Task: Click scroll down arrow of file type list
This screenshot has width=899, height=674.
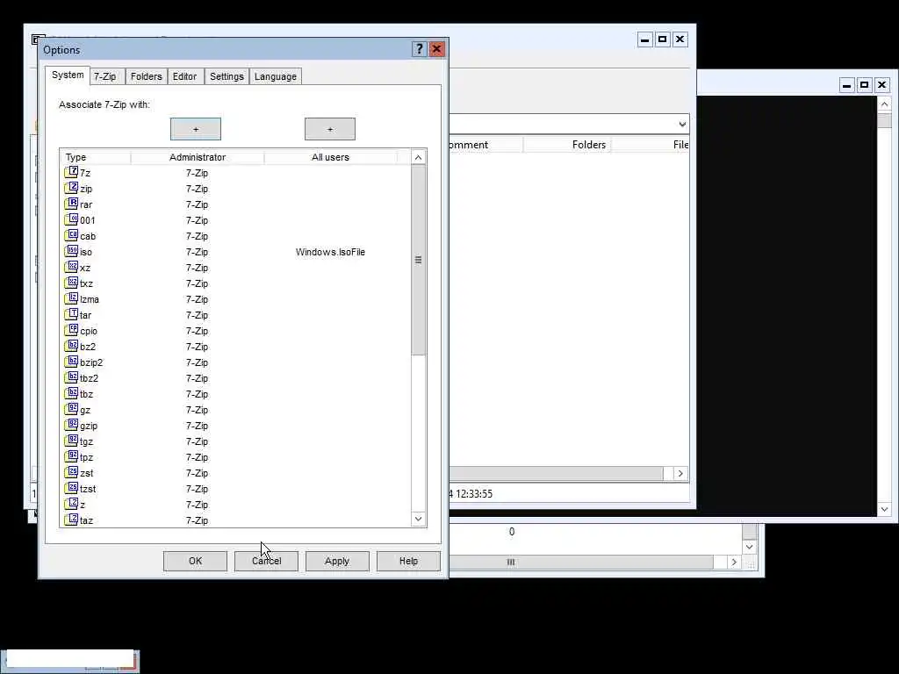Action: click(x=418, y=520)
